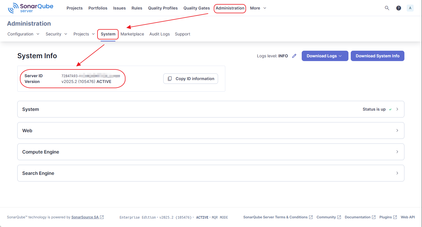Open the search magnifier icon
422x227 pixels.
click(387, 8)
